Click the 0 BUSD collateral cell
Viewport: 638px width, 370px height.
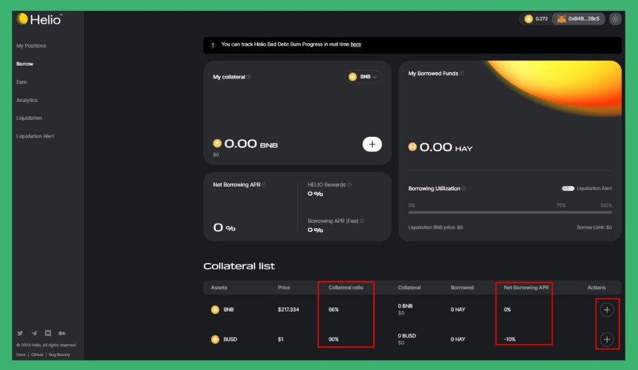[x=407, y=339]
